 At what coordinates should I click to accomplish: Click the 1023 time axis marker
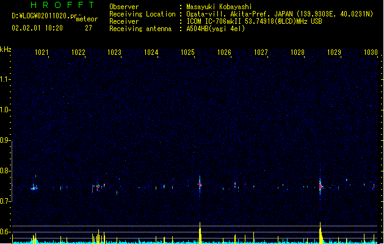(x=114, y=52)
